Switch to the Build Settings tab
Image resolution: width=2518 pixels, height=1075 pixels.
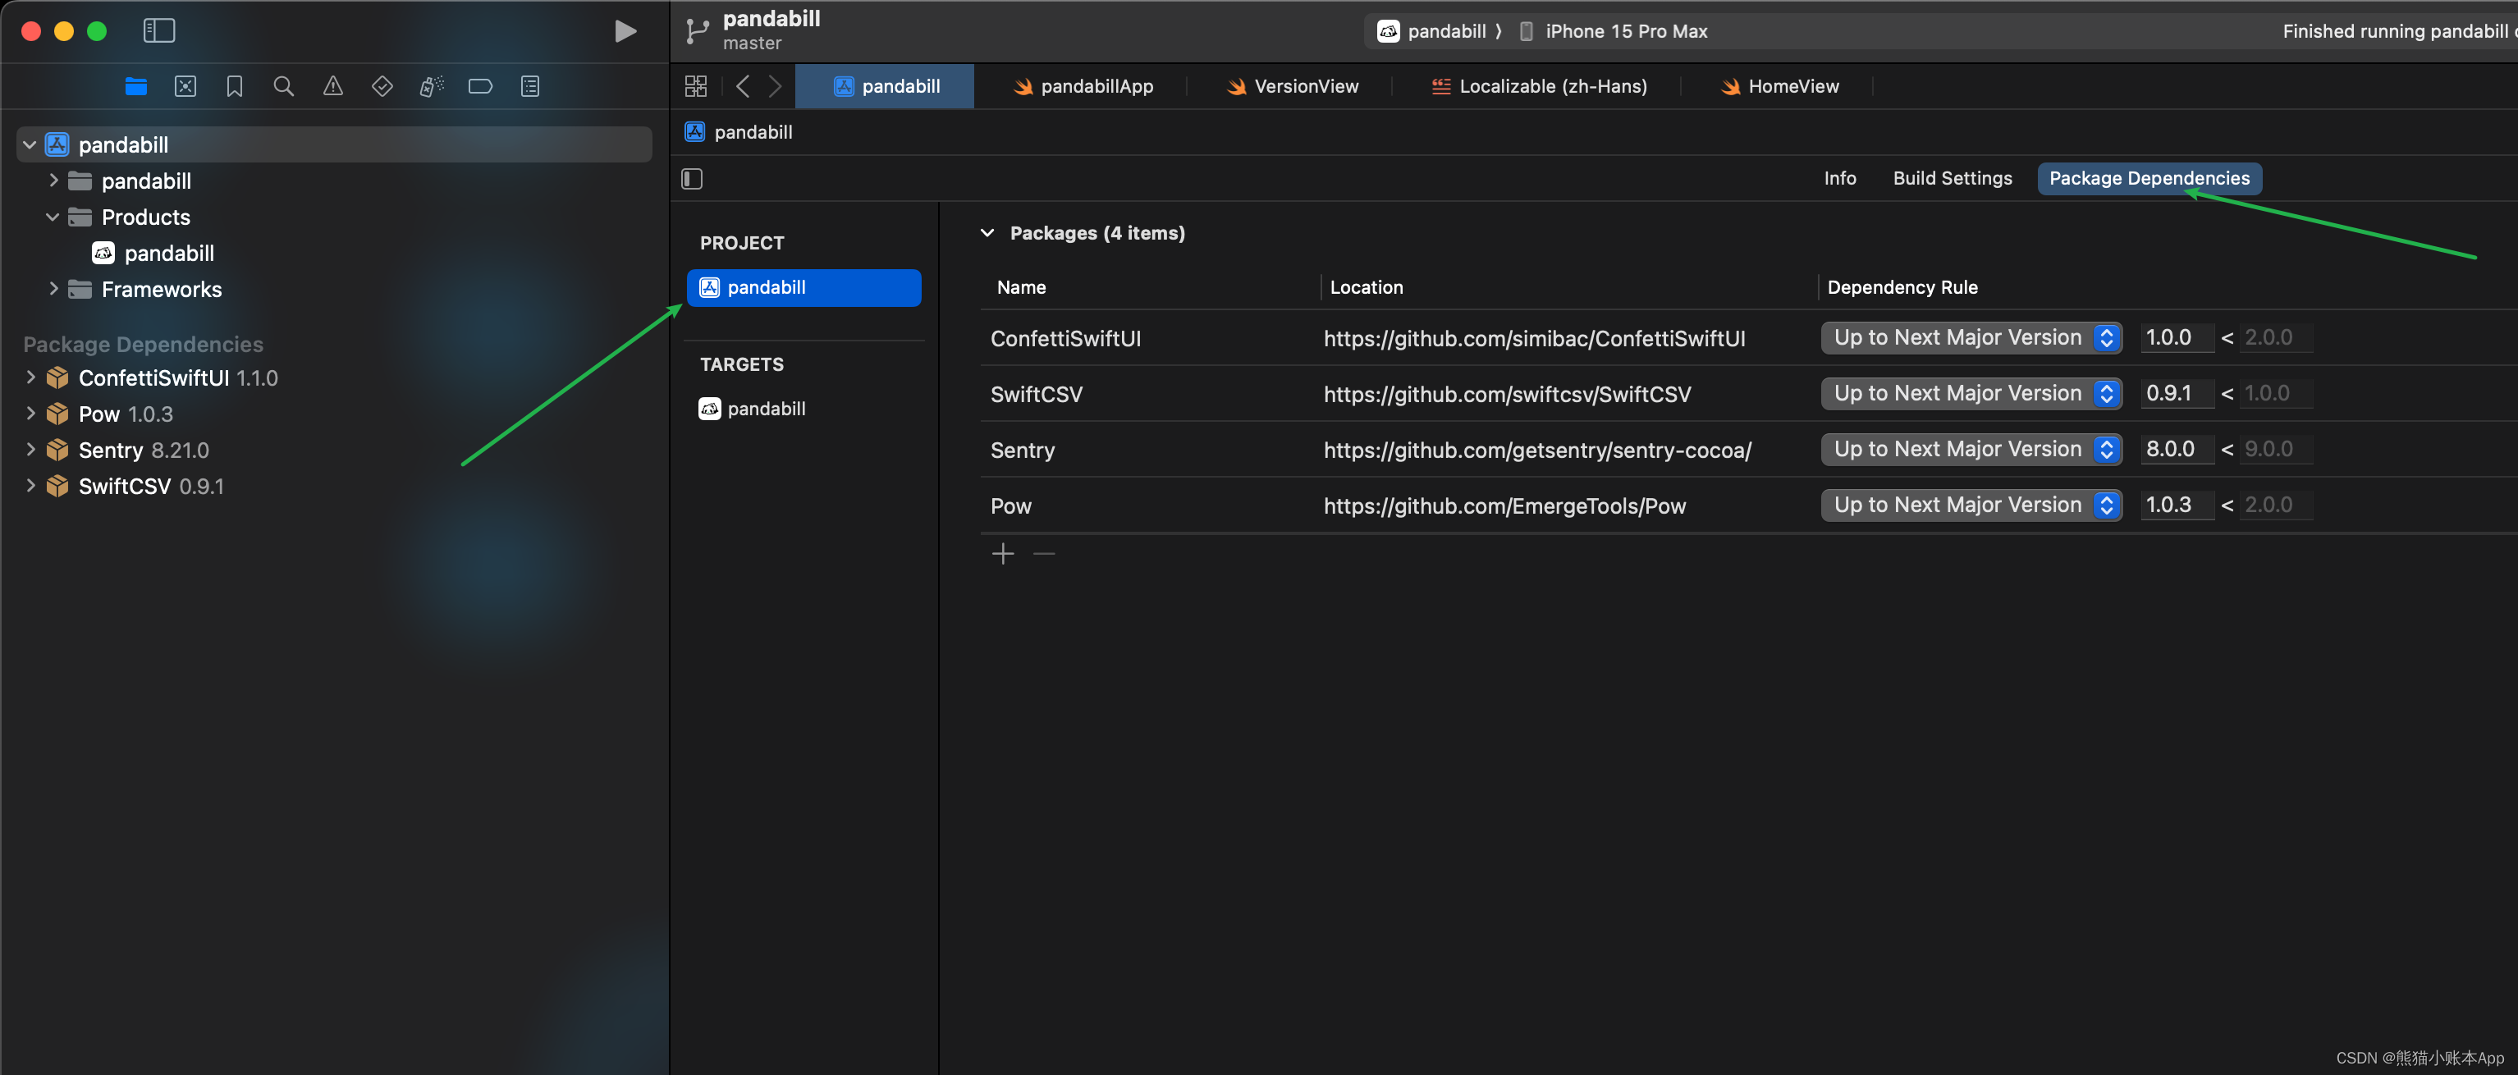1952,179
